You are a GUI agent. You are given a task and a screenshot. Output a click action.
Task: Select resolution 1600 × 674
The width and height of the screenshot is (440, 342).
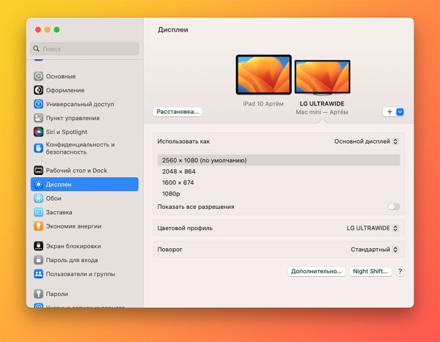click(279, 182)
